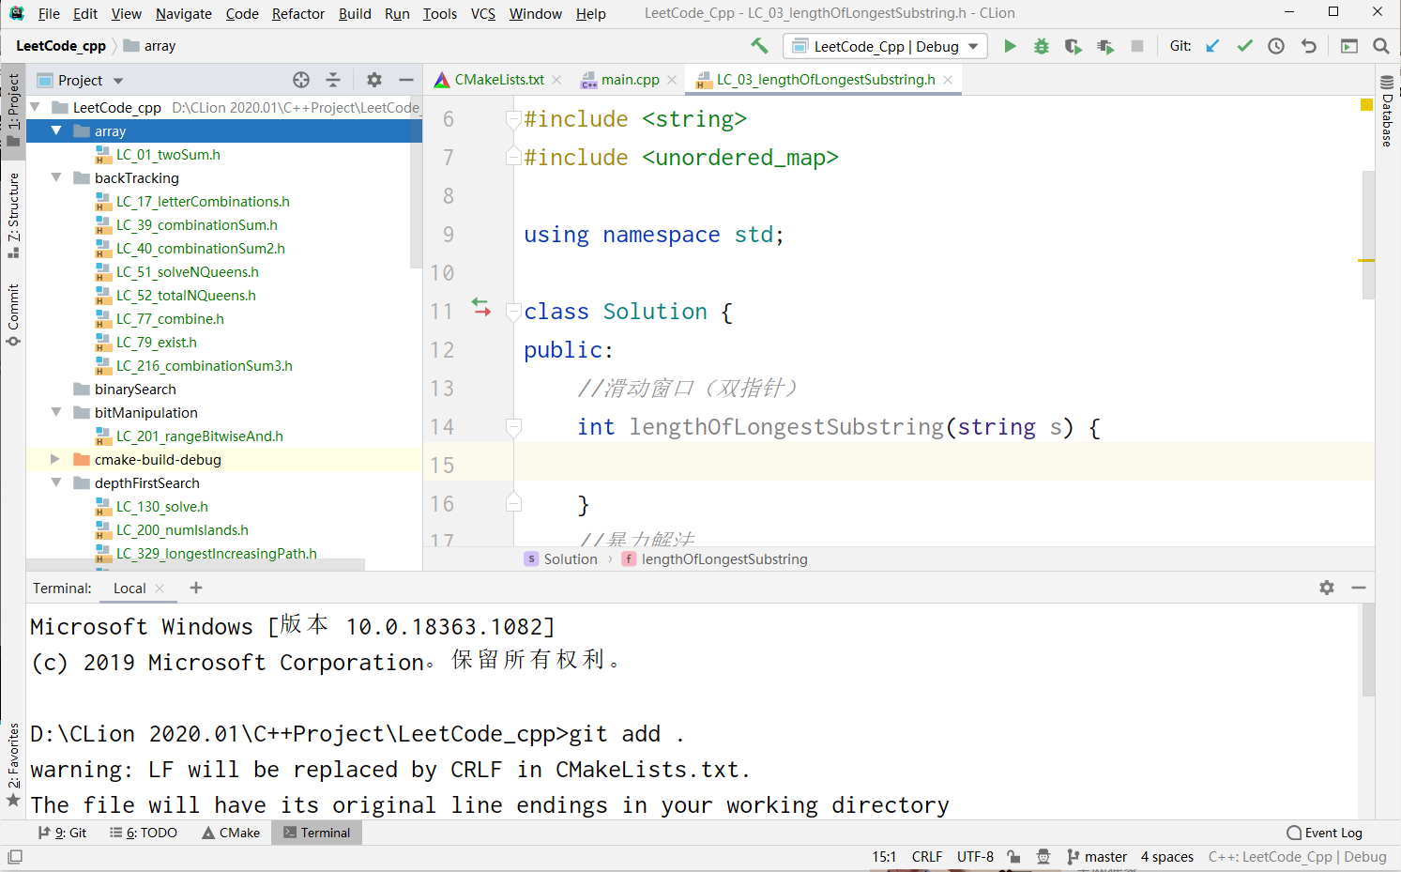This screenshot has width=1401, height=872.
Task: Add a new terminal session tab
Action: tap(196, 588)
